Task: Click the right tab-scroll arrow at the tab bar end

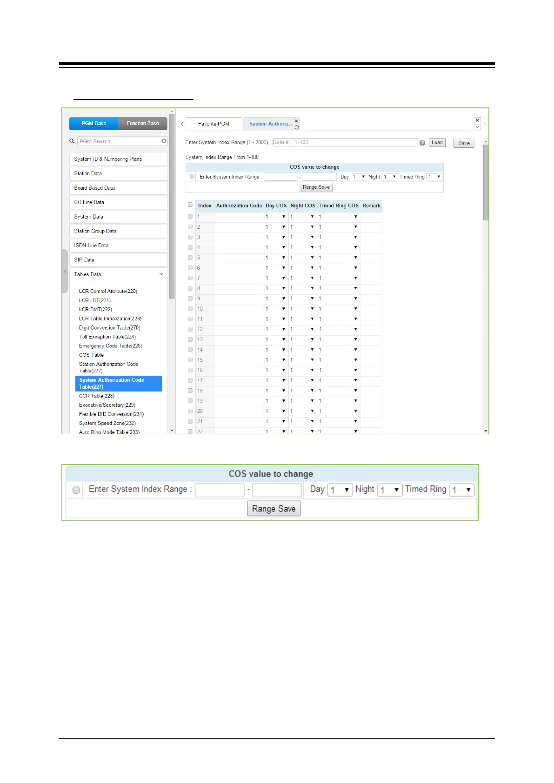Action: click(x=485, y=124)
